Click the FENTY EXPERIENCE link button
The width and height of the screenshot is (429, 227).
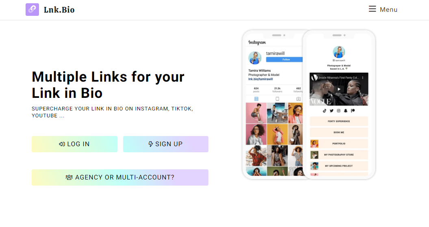tap(339, 121)
